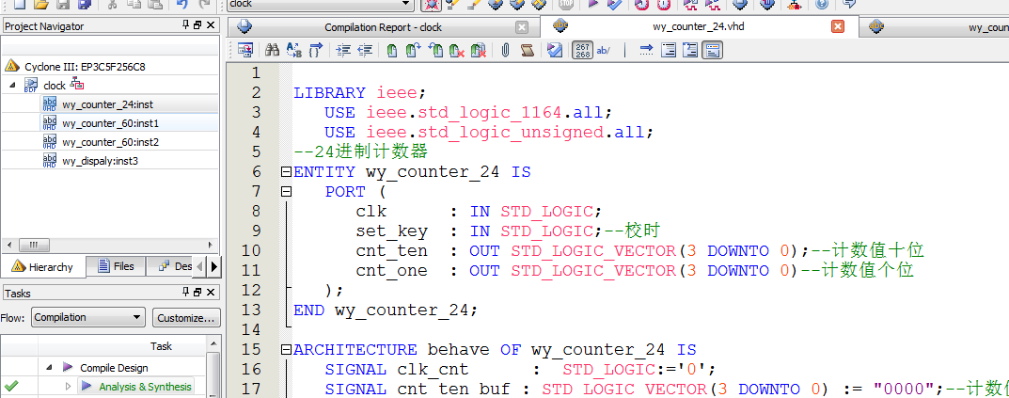Switch to the Compilation Report - clock tab

click(x=383, y=27)
